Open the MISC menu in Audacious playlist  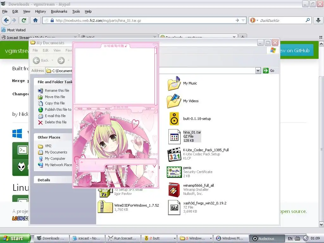[108, 109]
